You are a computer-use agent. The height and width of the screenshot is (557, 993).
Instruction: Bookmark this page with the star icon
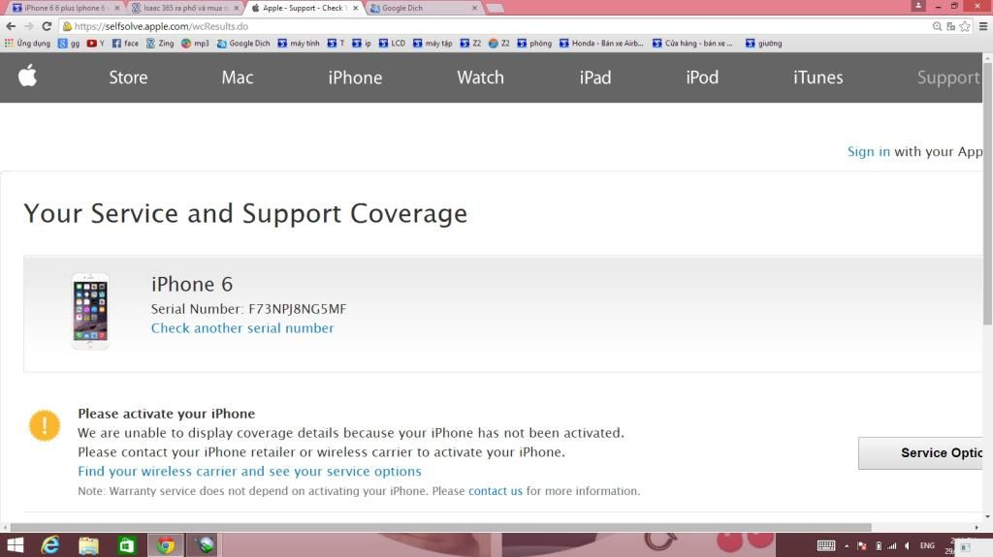[x=965, y=26]
